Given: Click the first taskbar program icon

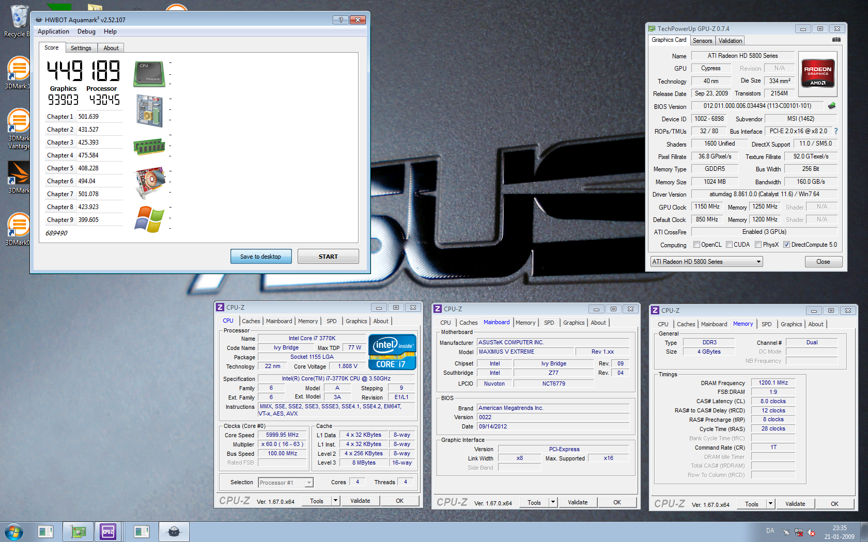Looking at the screenshot, I should point(45,531).
